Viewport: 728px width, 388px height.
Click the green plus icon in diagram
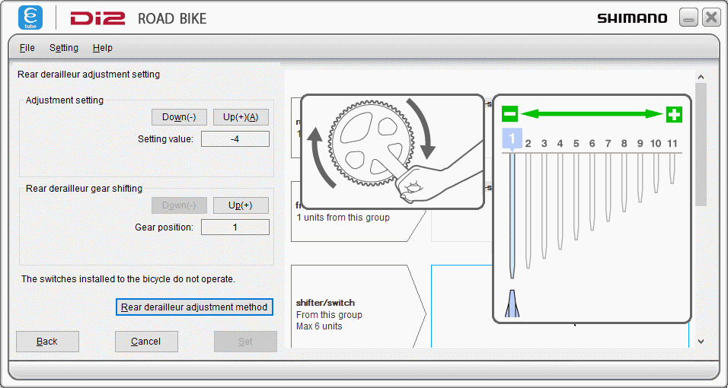tap(674, 115)
